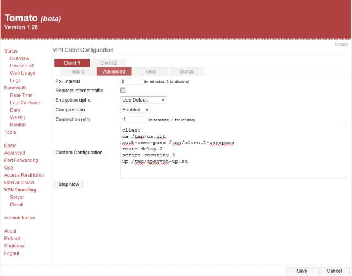Click the VPN Client Configuration heading
The width and height of the screenshot is (352, 276).
click(83, 50)
